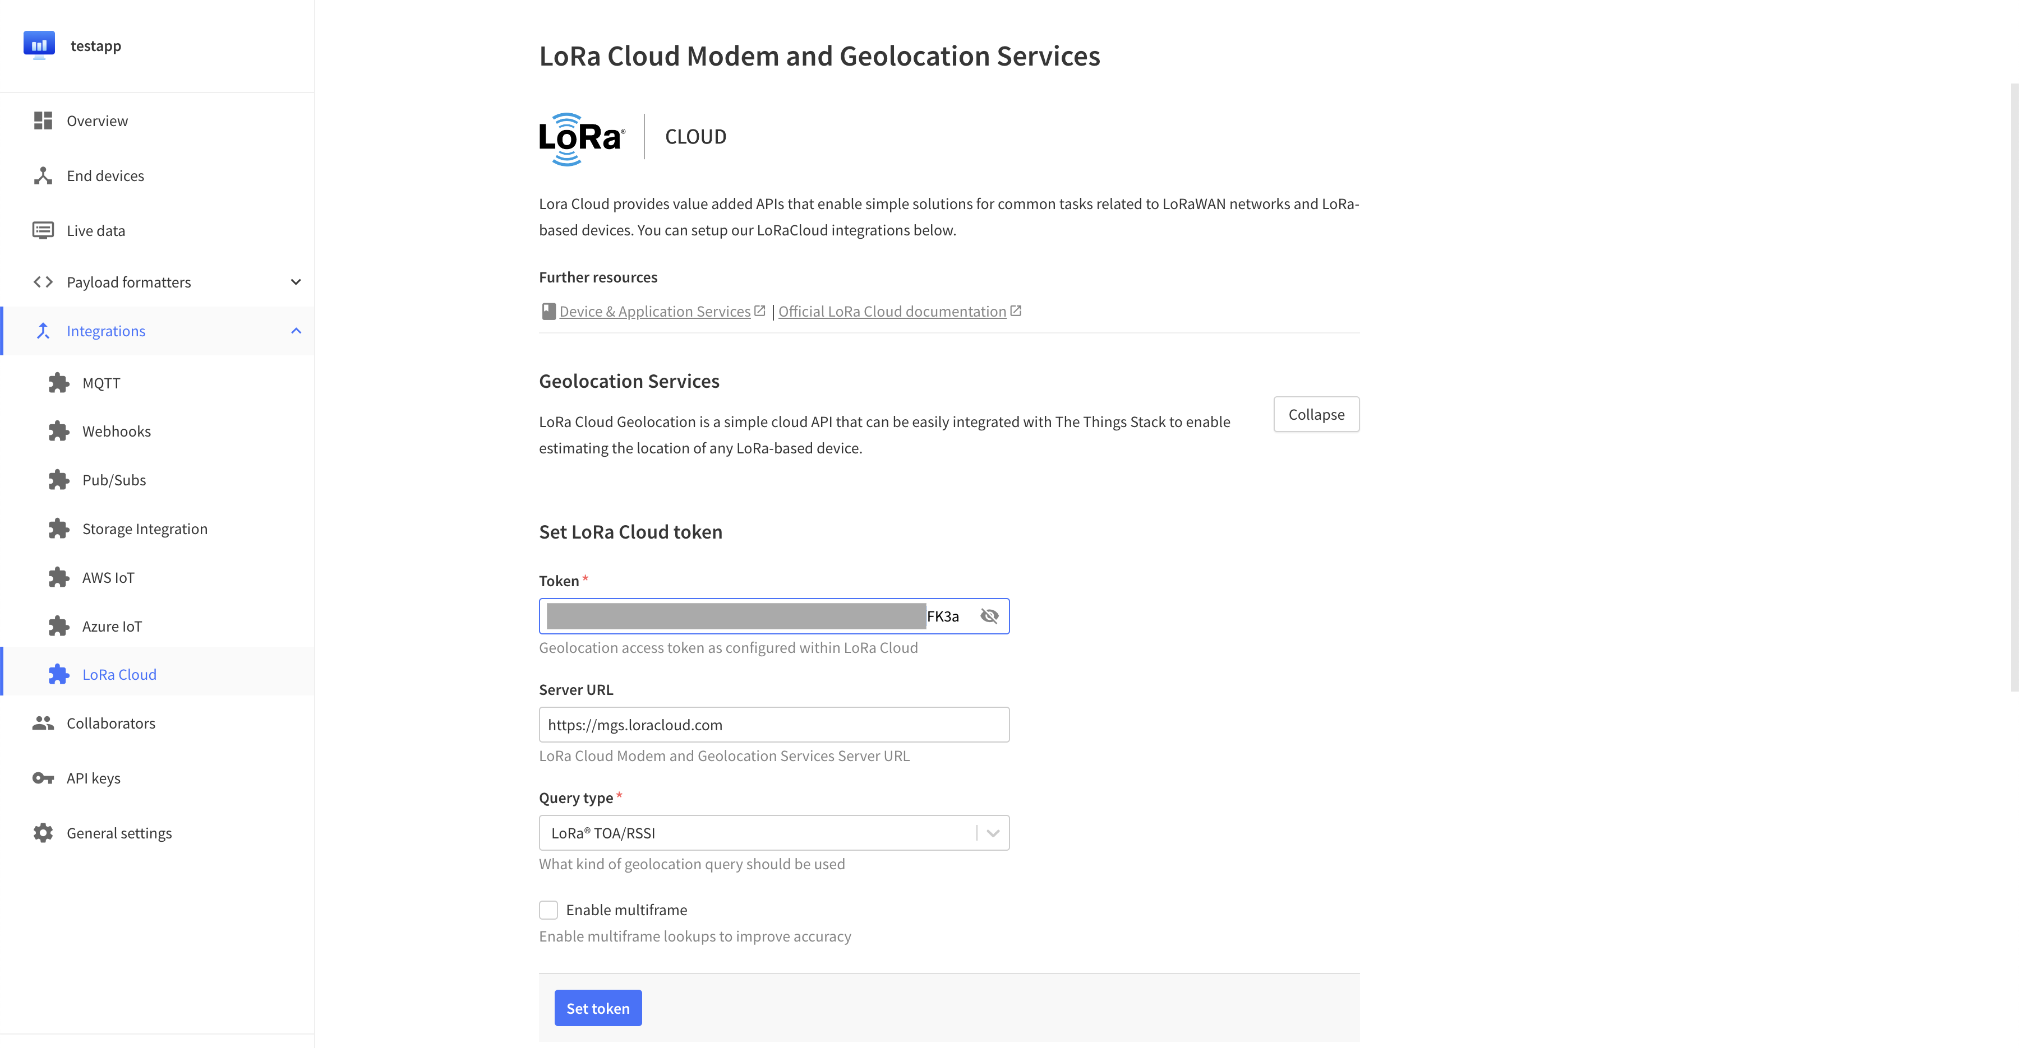Image resolution: width=2019 pixels, height=1048 pixels.
Task: Click Set token button
Action: pos(598,1008)
